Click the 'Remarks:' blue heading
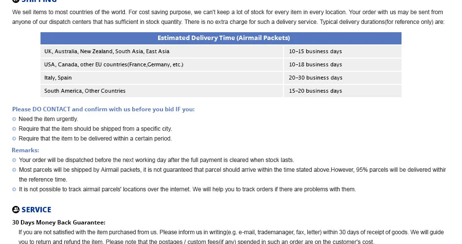The image size is (462, 244). tap(25, 150)
